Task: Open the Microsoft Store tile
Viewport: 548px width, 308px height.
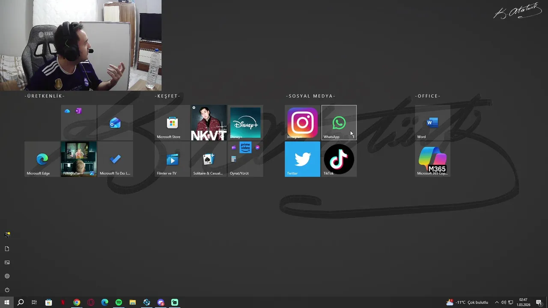Action: (172, 123)
